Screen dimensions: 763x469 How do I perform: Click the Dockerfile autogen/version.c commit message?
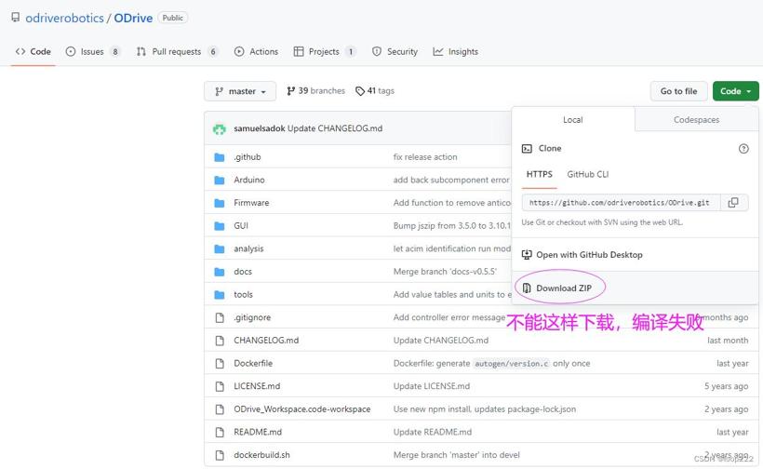click(491, 364)
